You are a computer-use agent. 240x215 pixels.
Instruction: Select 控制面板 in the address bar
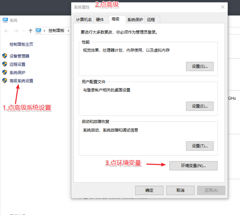pyautogui.click(x=56, y=31)
